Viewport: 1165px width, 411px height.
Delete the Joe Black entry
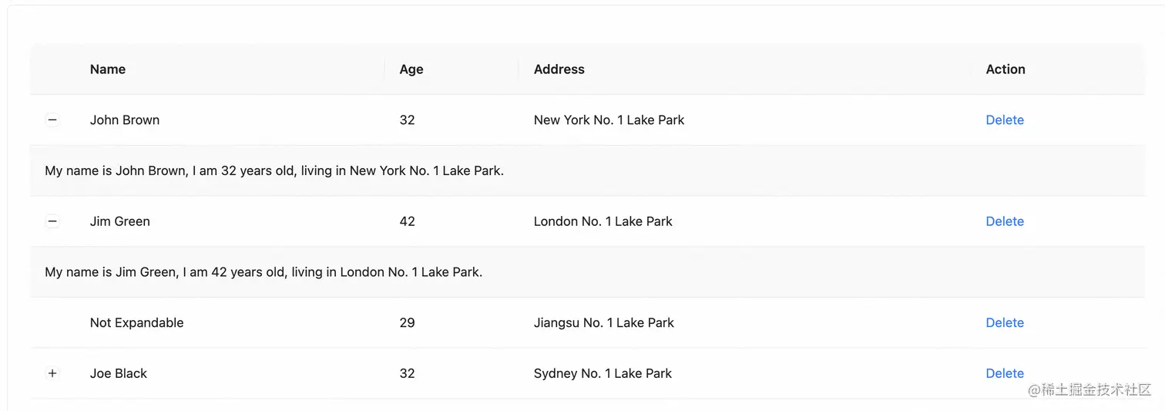pyautogui.click(x=1005, y=373)
